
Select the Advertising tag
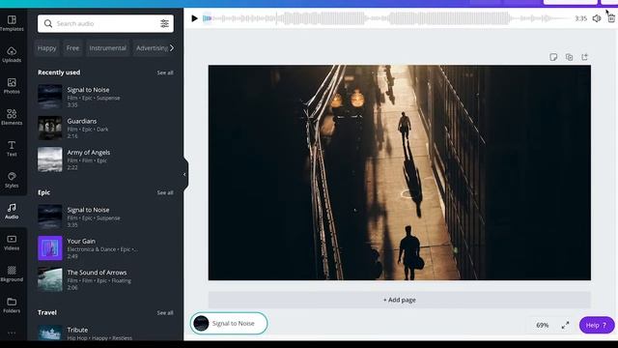coord(153,48)
